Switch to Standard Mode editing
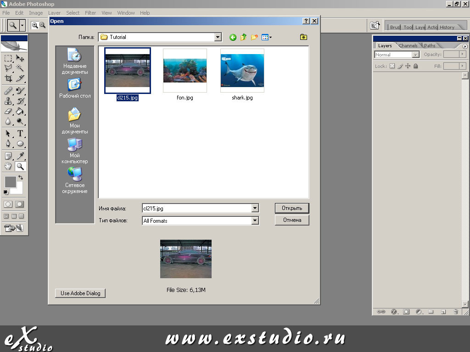This screenshot has width=470, height=352. 8,204
